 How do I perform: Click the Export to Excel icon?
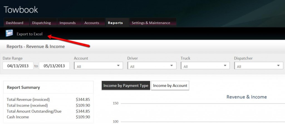[9, 33]
